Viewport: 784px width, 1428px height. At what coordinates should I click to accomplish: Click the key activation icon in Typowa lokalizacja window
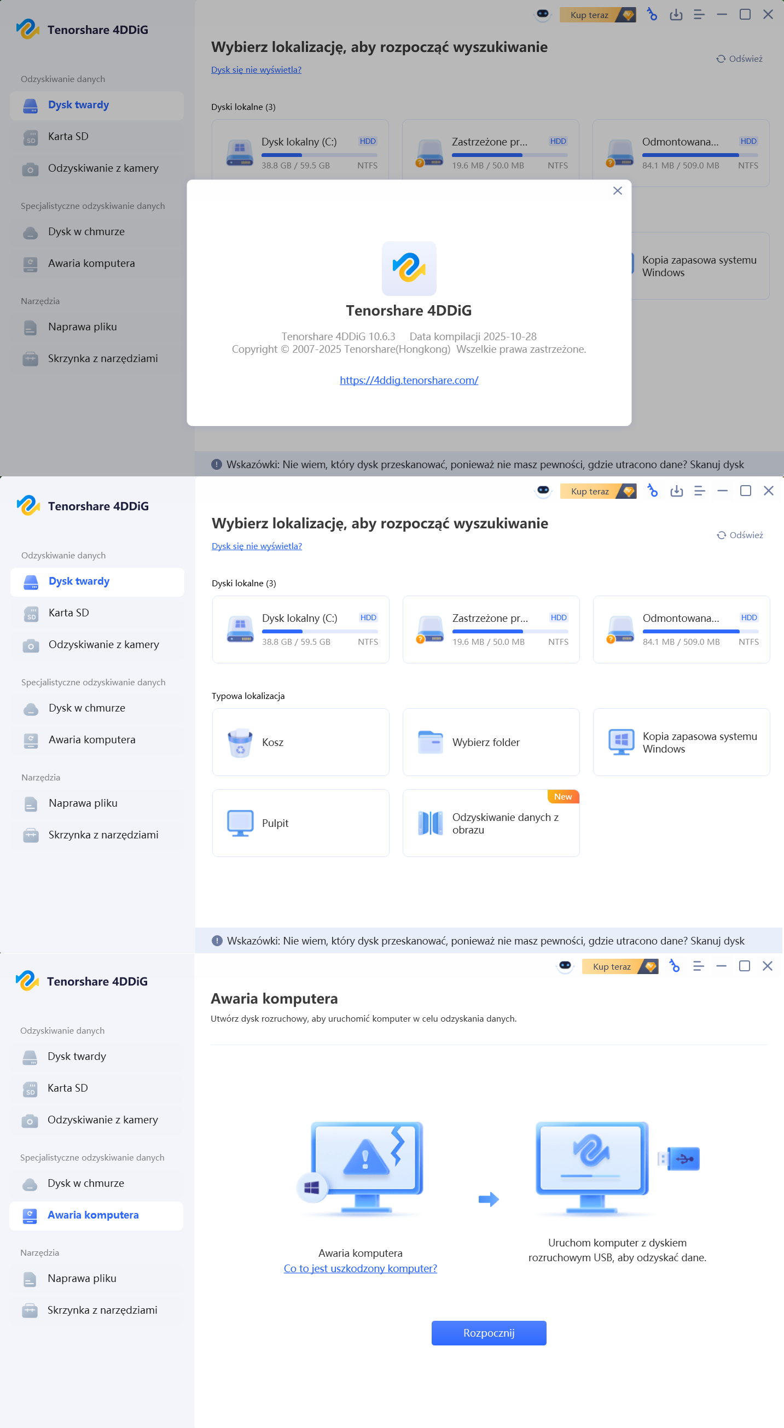tap(653, 491)
